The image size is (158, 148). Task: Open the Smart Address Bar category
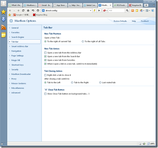(x=20, y=46)
